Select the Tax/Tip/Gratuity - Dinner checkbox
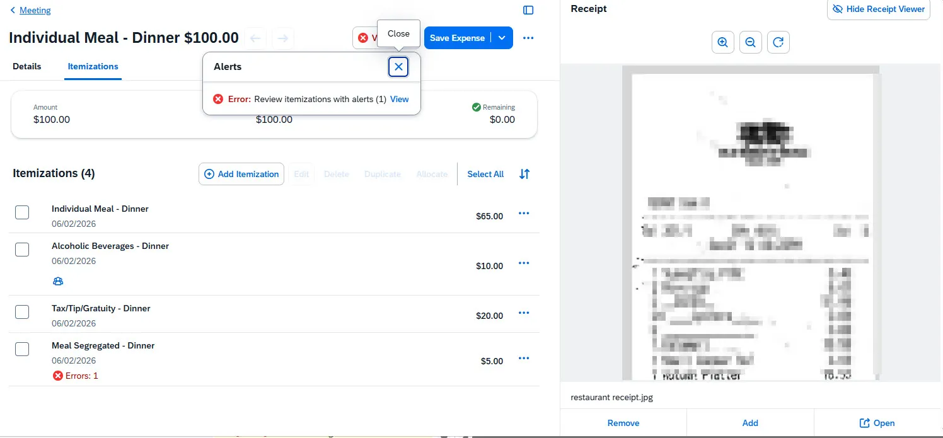Image resolution: width=943 pixels, height=438 pixels. coord(22,312)
